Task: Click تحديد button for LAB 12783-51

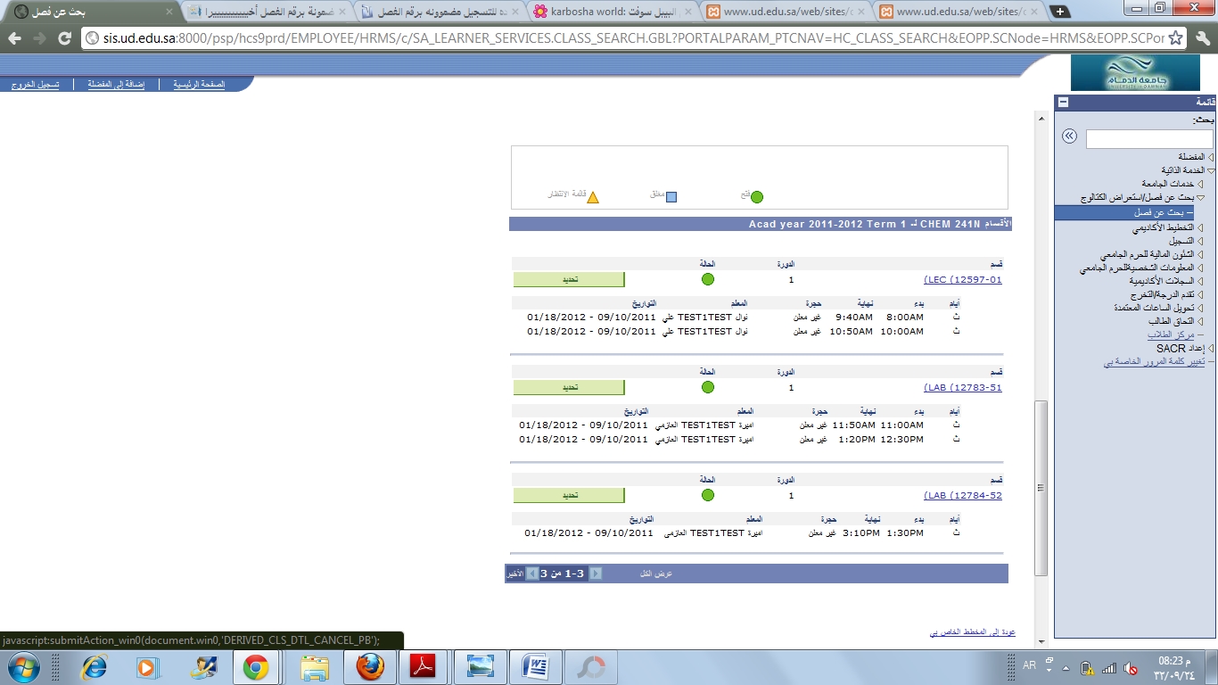Action: tap(569, 387)
